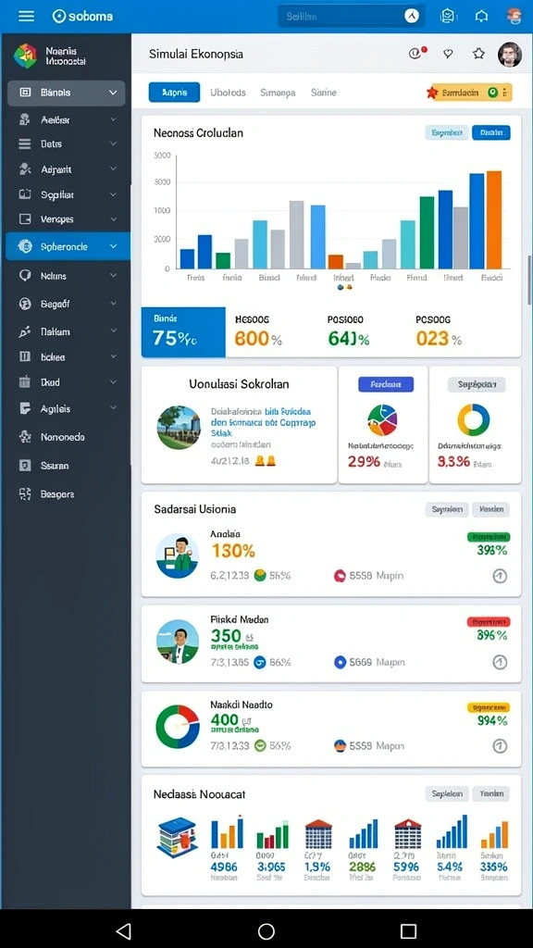Click the Android back navigation triangle
Viewport: 533px width, 948px height.
pos(123,930)
